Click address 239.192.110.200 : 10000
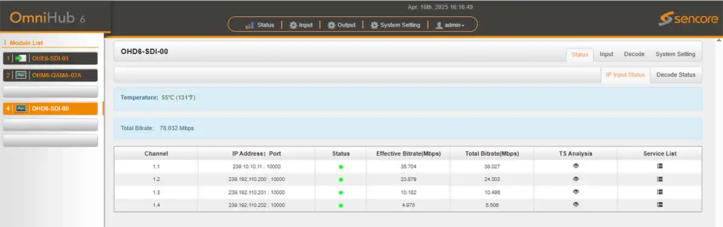723x227 pixels. point(256,180)
